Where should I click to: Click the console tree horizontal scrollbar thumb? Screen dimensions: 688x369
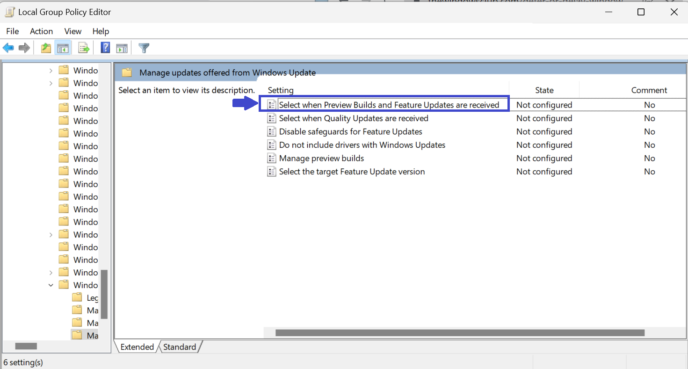[26, 347]
